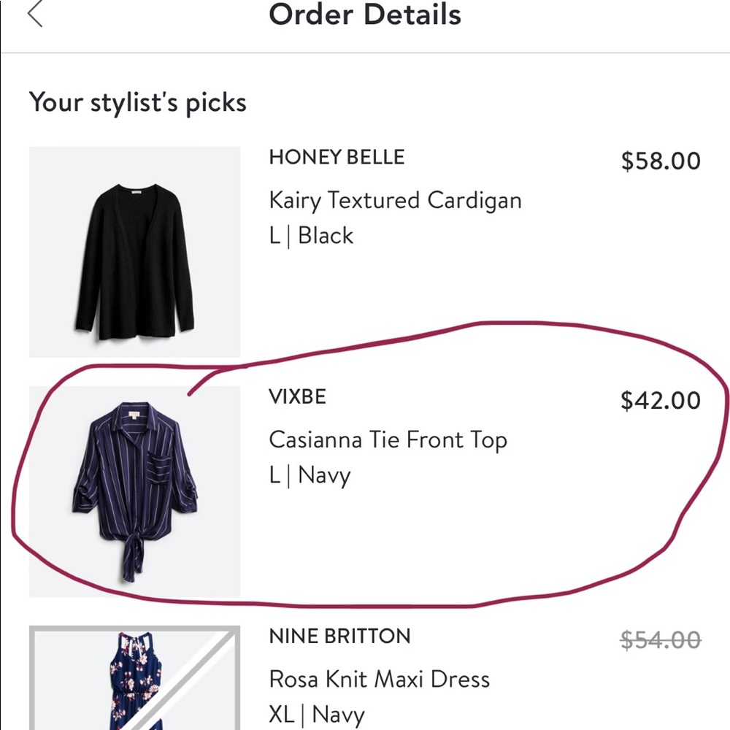Screen dimensions: 730x730
Task: Select the HONEY BELLE brand name
Action: point(337,157)
